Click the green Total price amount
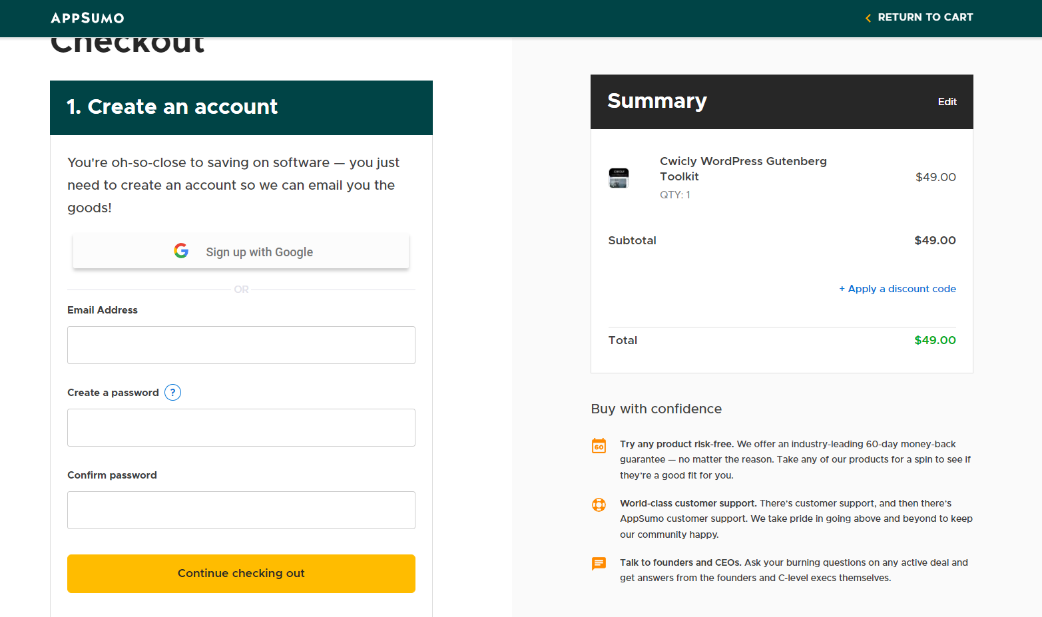1042x617 pixels. click(935, 340)
